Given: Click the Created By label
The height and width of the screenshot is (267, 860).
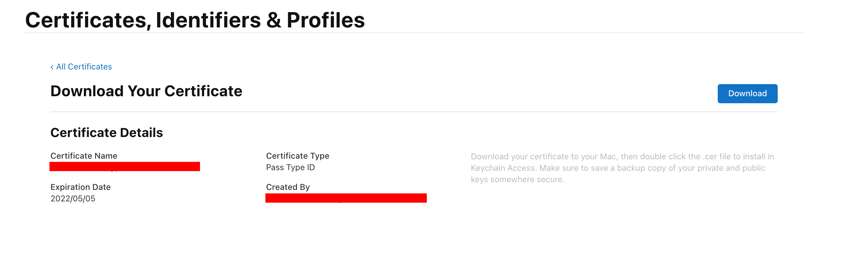Looking at the screenshot, I should pyautogui.click(x=288, y=187).
